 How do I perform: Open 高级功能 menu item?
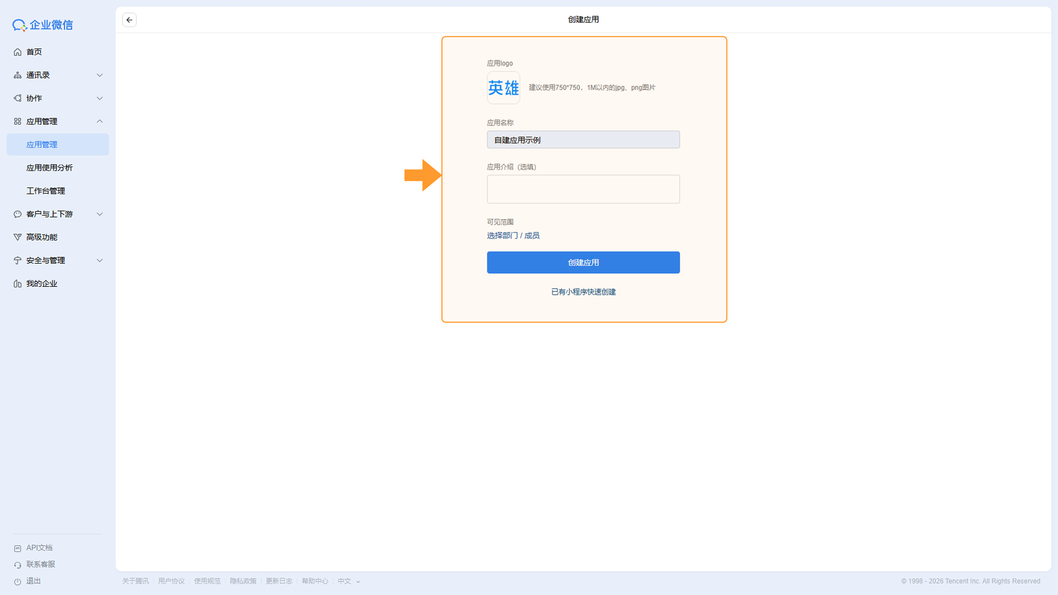pyautogui.click(x=58, y=237)
